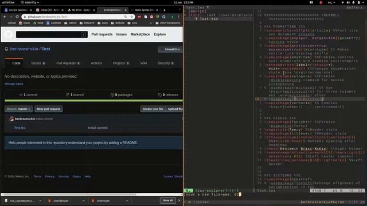Open the Branch: master dropdown

[x=18, y=109]
